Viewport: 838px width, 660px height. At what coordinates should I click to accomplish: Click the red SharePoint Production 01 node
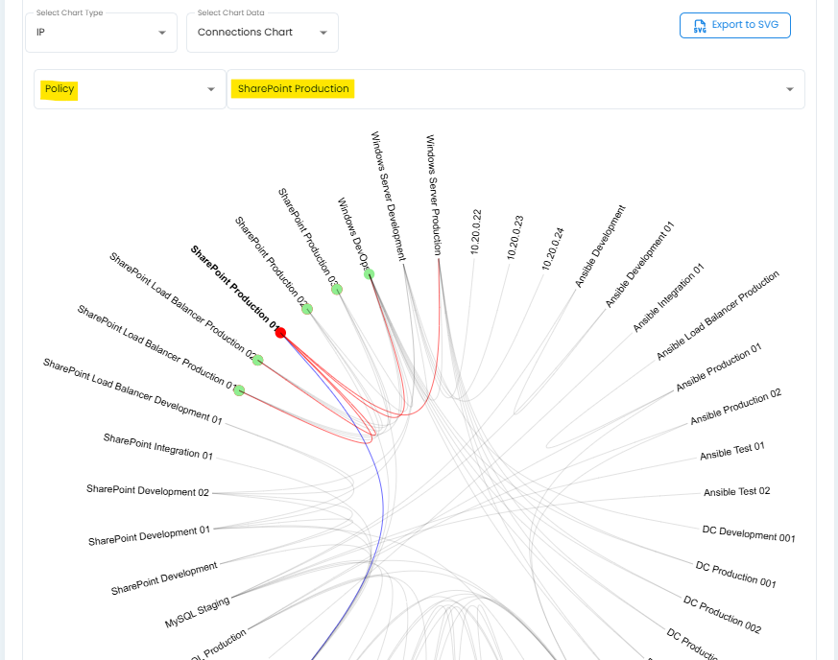[280, 333]
